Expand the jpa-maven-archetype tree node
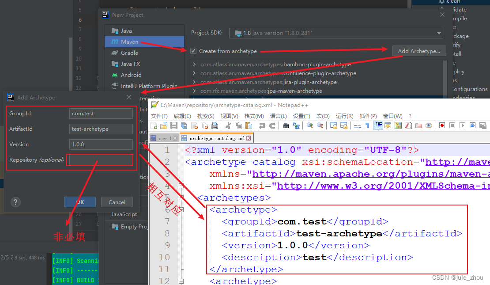490x285 pixels. pyautogui.click(x=194, y=91)
